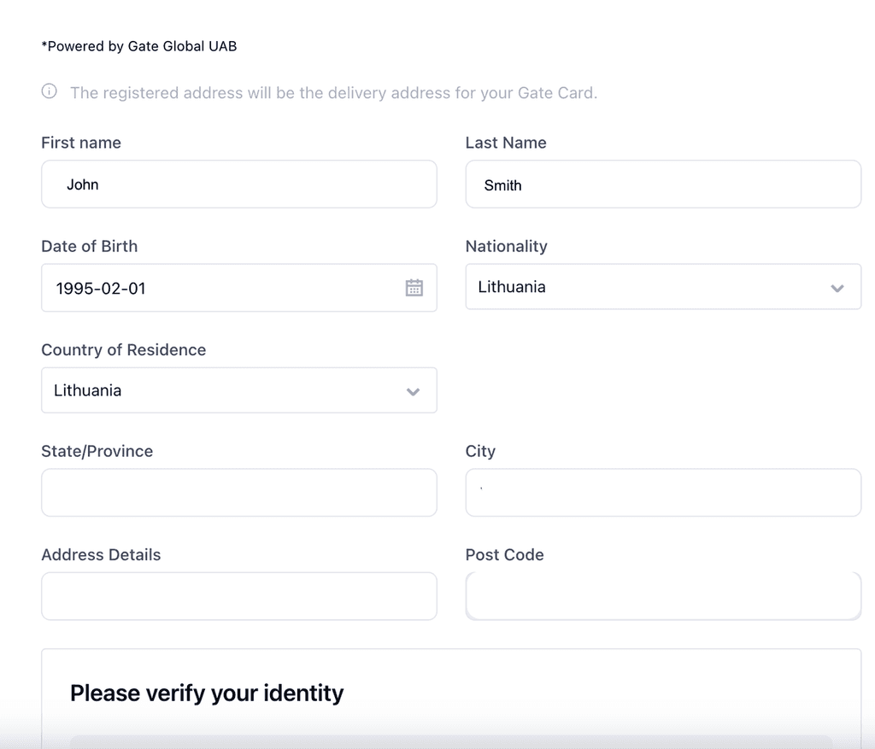Click the Country of Residence chevron arrow
The image size is (875, 749).
coord(414,391)
